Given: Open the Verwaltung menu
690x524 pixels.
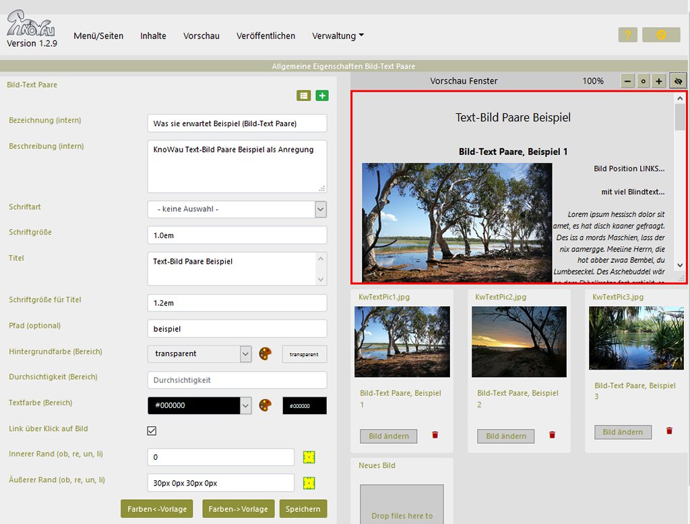Looking at the screenshot, I should pyautogui.click(x=338, y=36).
